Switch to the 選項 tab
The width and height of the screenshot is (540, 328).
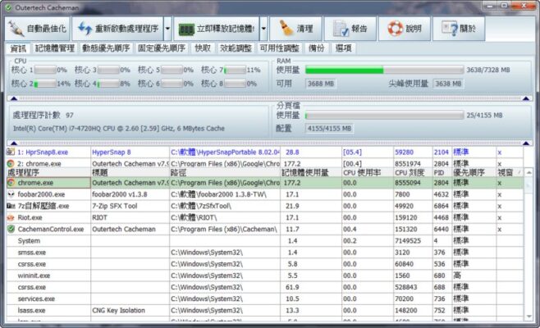click(x=343, y=48)
